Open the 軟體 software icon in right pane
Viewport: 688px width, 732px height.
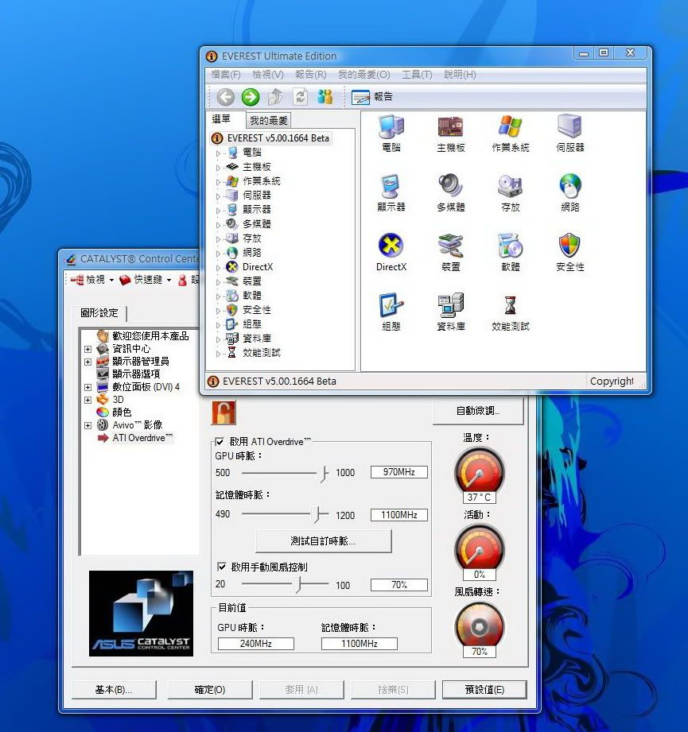[x=511, y=253]
